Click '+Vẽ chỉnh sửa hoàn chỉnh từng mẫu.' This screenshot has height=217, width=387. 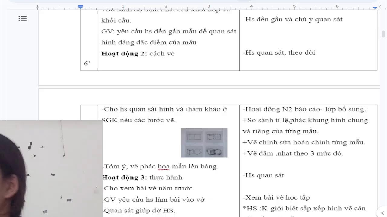coord(304,142)
